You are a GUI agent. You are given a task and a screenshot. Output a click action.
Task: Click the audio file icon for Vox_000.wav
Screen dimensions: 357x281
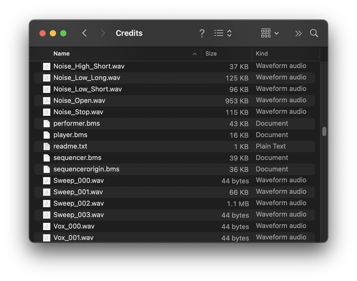click(46, 226)
